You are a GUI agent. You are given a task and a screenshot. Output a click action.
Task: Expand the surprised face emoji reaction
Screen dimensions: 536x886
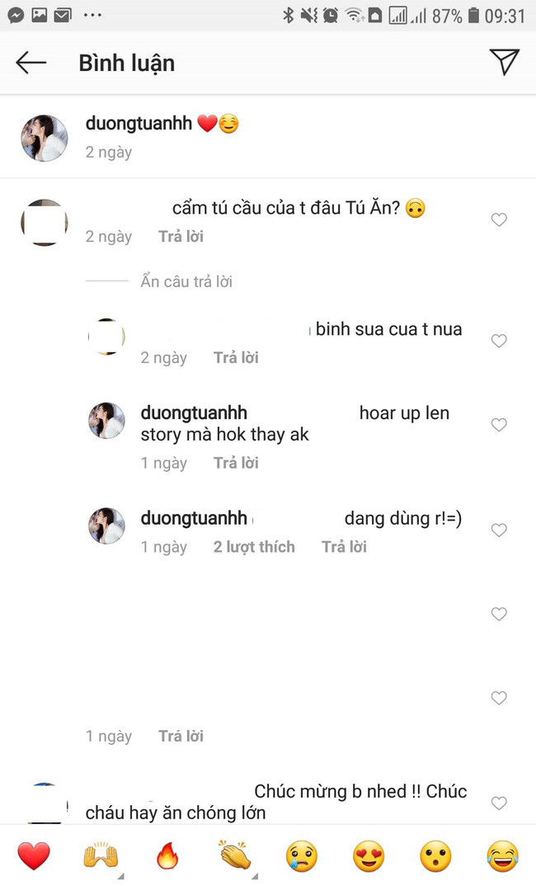pyautogui.click(x=435, y=856)
